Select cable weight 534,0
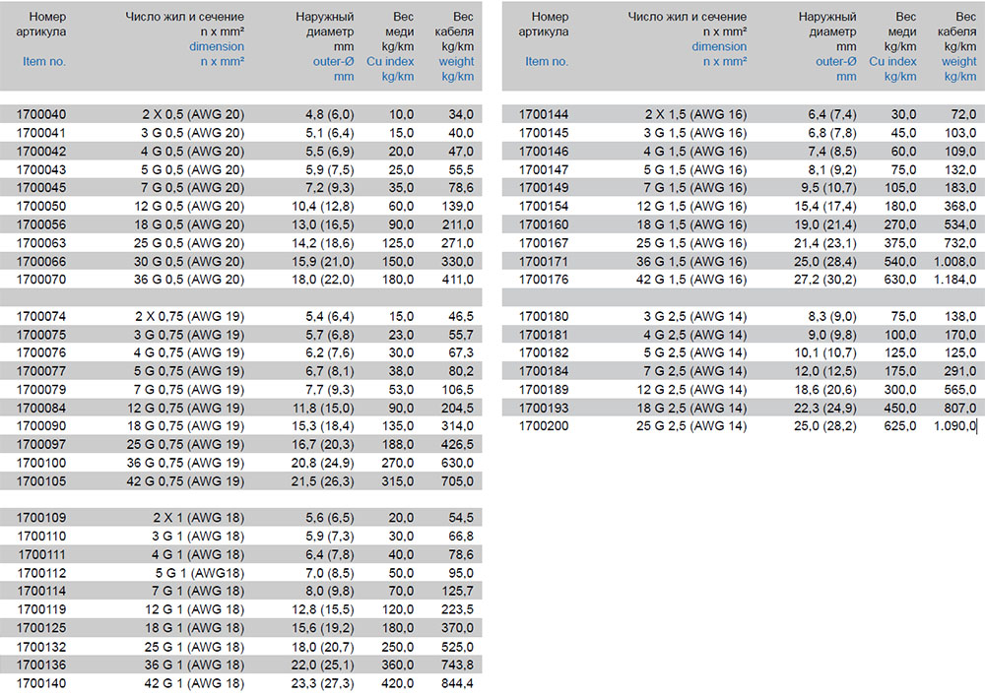 tap(959, 224)
